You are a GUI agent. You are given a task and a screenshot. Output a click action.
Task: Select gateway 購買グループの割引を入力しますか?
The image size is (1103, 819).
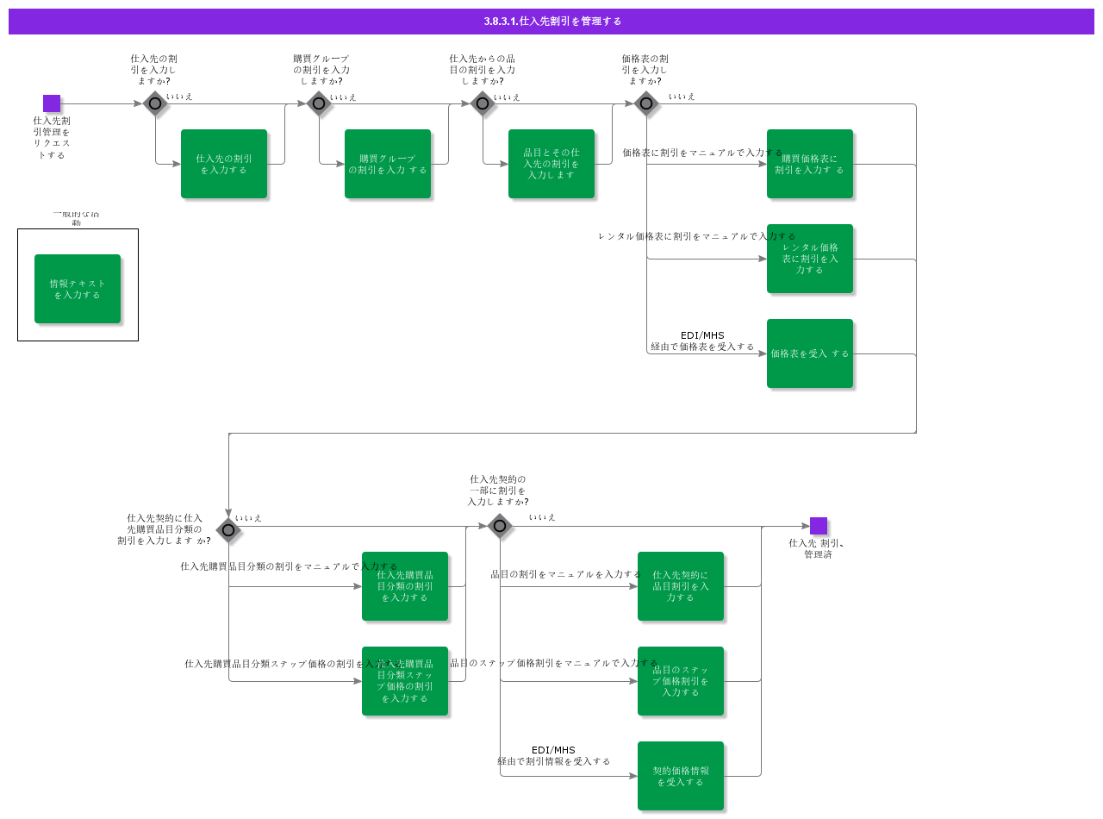[x=319, y=103]
